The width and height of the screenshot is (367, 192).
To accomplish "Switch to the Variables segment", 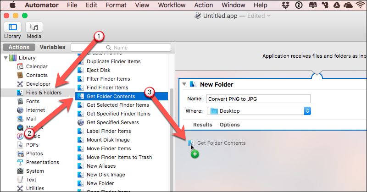I will [52, 47].
